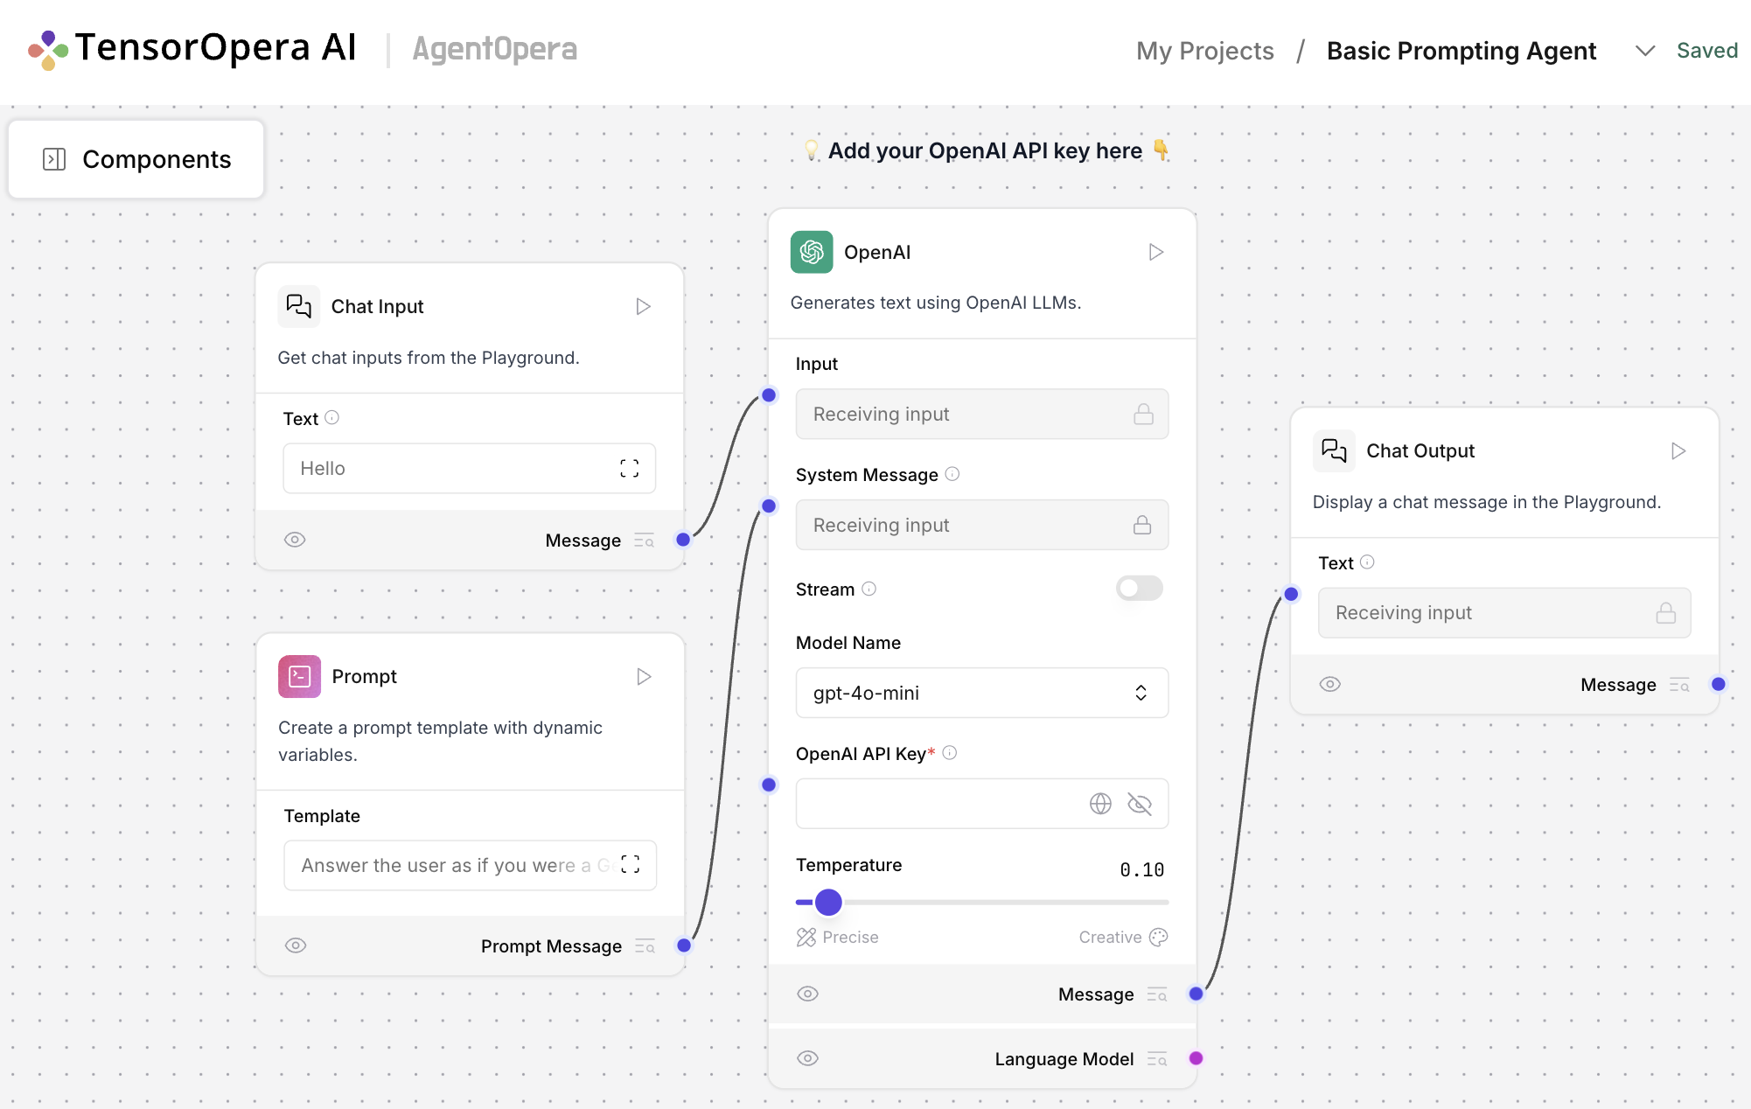Viewport: 1751px width, 1109px height.
Task: Inspect OpenAI Message output
Action: coord(1157,994)
